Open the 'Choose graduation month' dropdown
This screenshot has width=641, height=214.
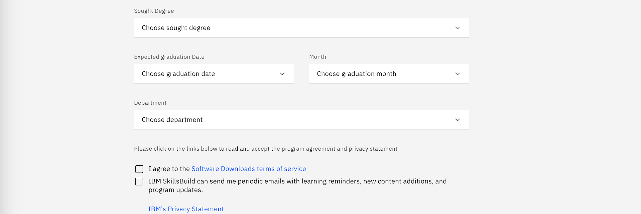[381, 74]
